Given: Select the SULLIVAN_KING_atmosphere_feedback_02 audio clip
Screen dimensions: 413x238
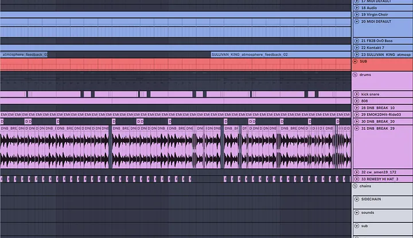Looking at the screenshot, I should pyautogui.click(x=280, y=54).
